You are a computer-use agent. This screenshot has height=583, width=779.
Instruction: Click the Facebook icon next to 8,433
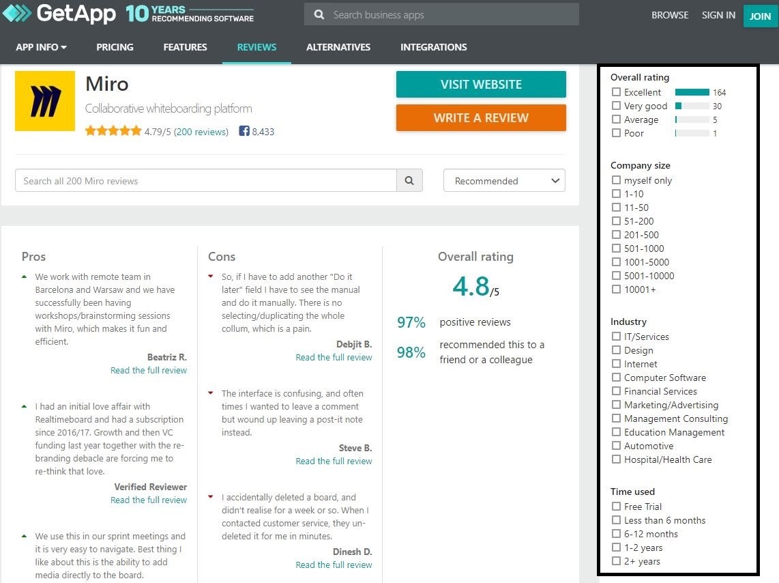coord(244,130)
